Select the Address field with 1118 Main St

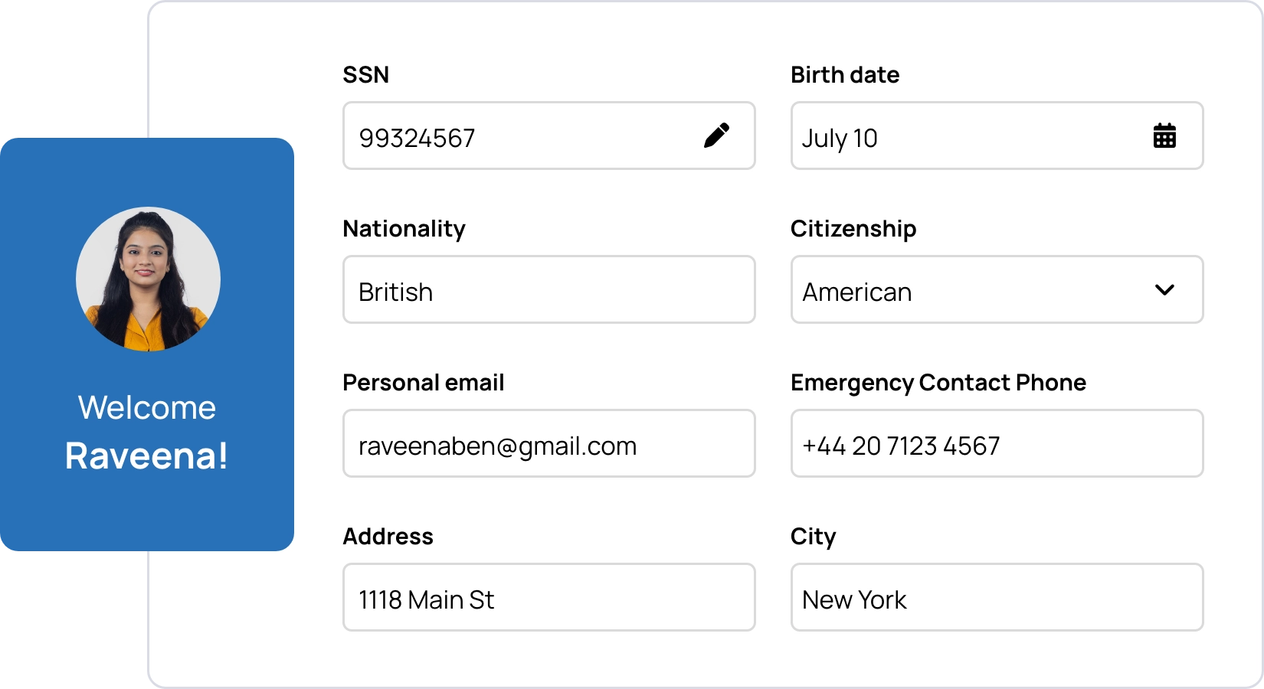(x=548, y=598)
